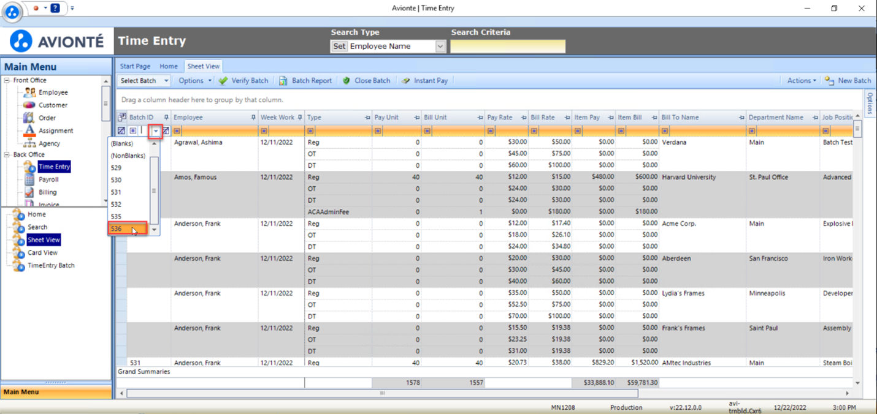Click the Verify Batch toolbar button
The image size is (877, 414).
243,81
